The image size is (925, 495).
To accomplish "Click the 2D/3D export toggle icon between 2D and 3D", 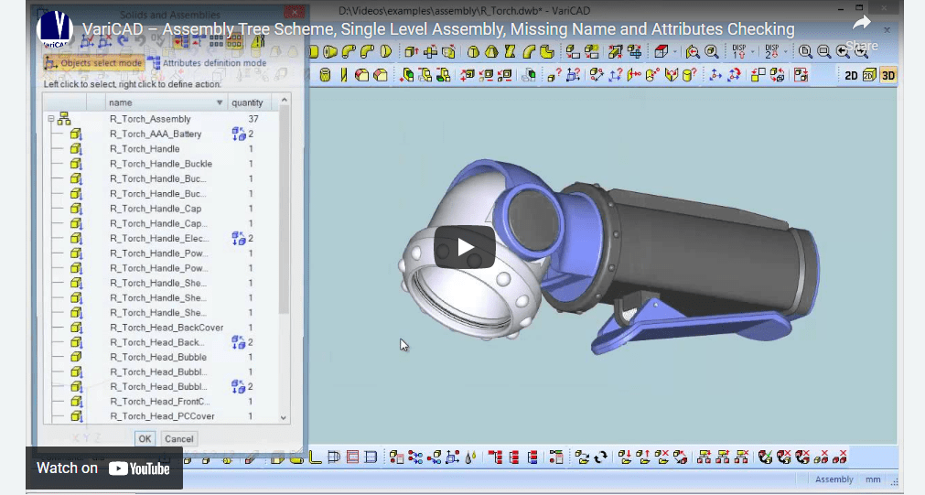I will click(x=869, y=76).
